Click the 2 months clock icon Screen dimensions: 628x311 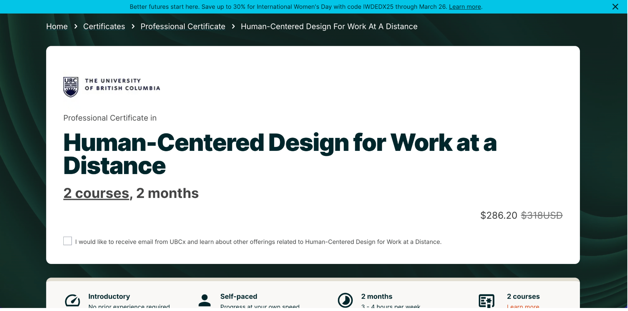(x=345, y=300)
